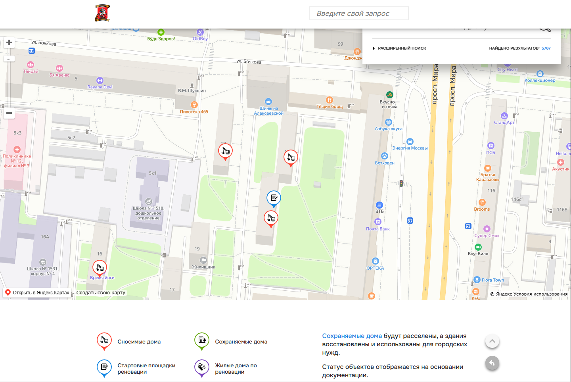
Task: Click the bus stop icon below Почта Банк
Action: [410, 221]
